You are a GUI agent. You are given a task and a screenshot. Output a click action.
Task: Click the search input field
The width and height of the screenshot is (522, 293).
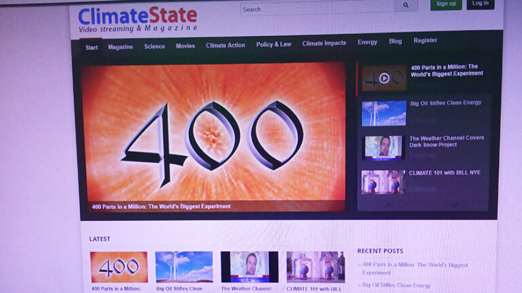click(317, 9)
